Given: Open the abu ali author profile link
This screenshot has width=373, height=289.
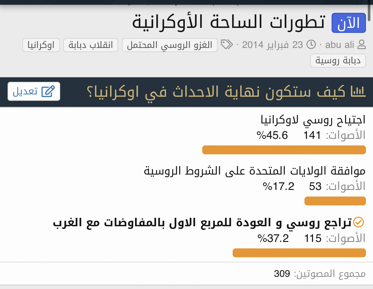Looking at the screenshot, I should point(340,45).
